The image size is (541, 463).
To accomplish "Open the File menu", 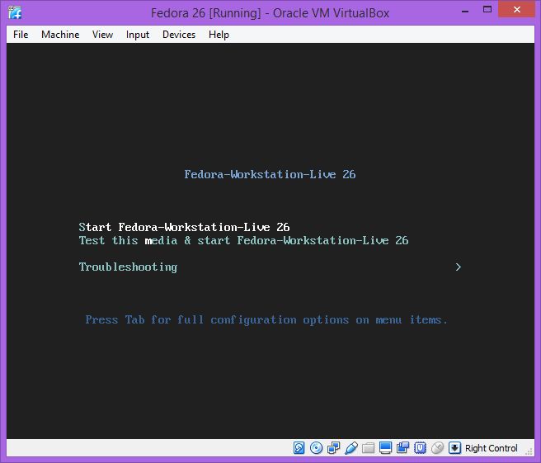I will [x=21, y=35].
